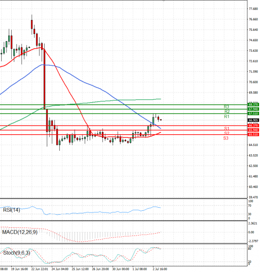260x272 pixels.
Task: Click the 64.510 price axis value
Action: coord(253,145)
